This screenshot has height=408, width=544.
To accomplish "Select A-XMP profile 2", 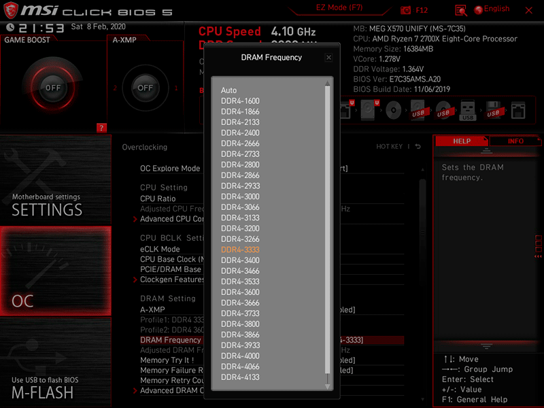I will (115, 88).
